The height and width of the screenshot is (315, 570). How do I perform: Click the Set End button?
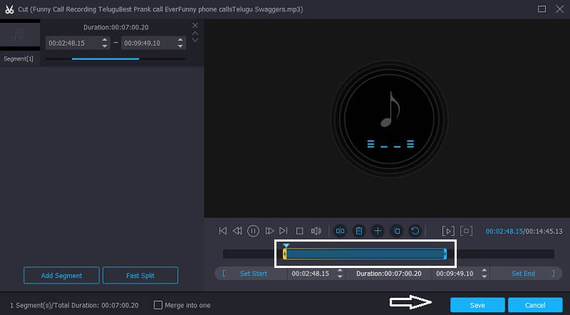coord(522,274)
